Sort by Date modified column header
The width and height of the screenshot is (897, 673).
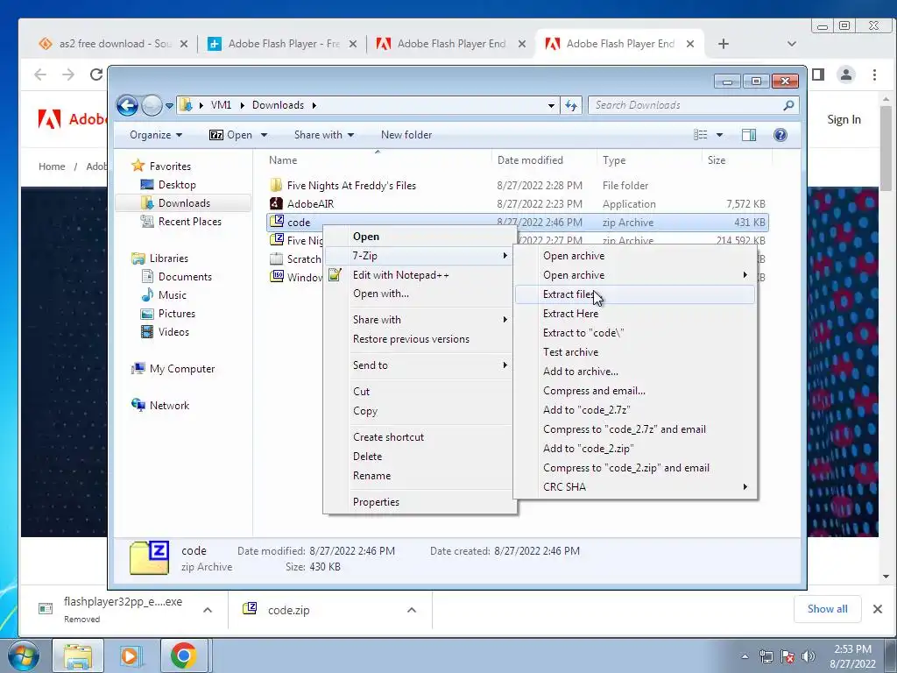pos(543,160)
